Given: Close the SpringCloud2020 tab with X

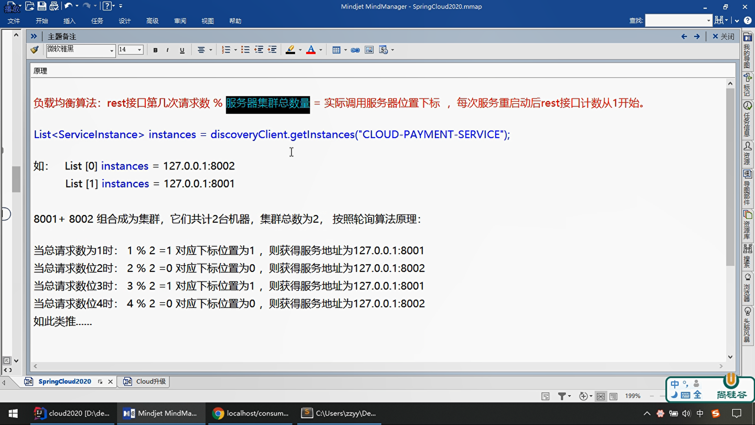Looking at the screenshot, I should 110,382.
